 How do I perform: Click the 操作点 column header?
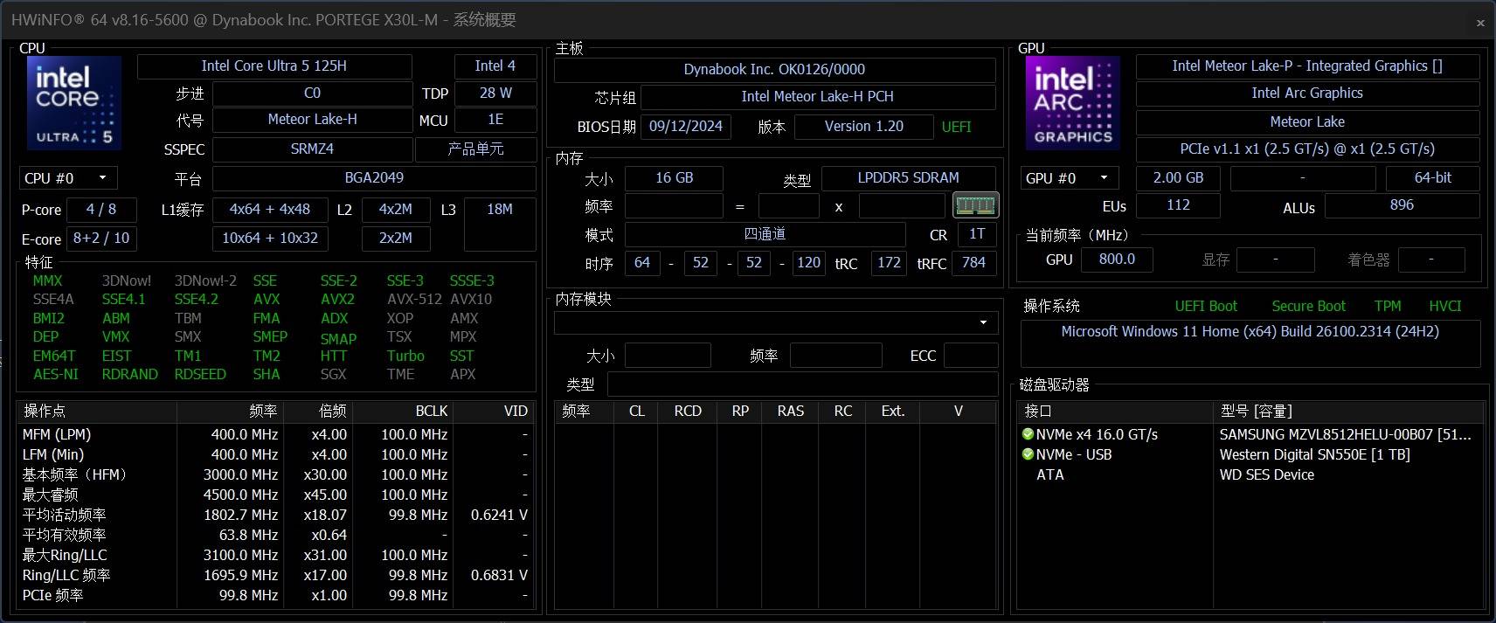click(x=96, y=411)
